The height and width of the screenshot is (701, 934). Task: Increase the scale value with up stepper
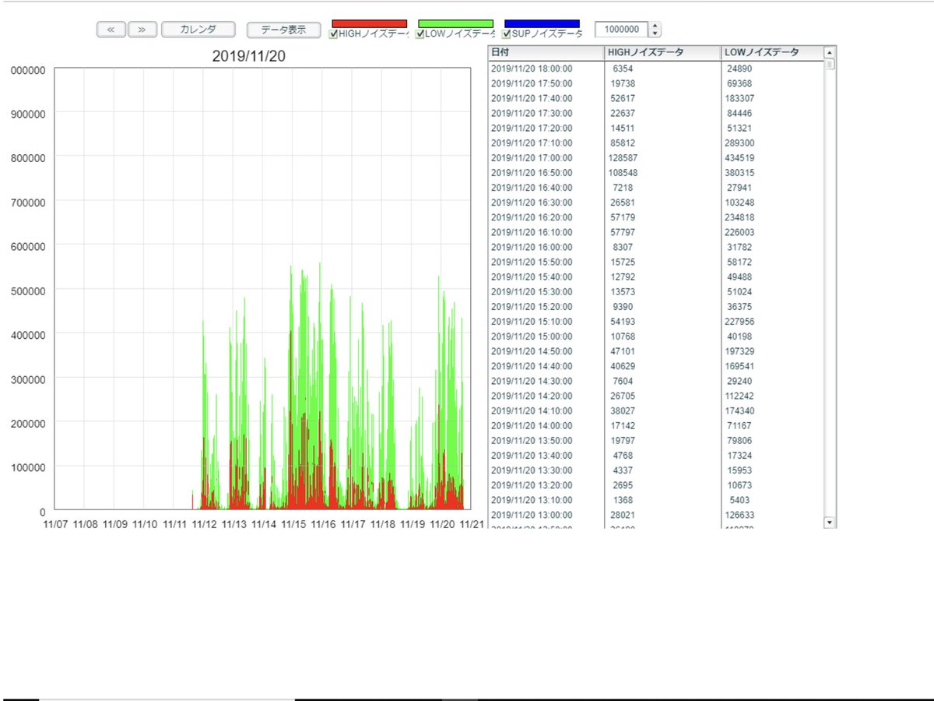coord(655,26)
